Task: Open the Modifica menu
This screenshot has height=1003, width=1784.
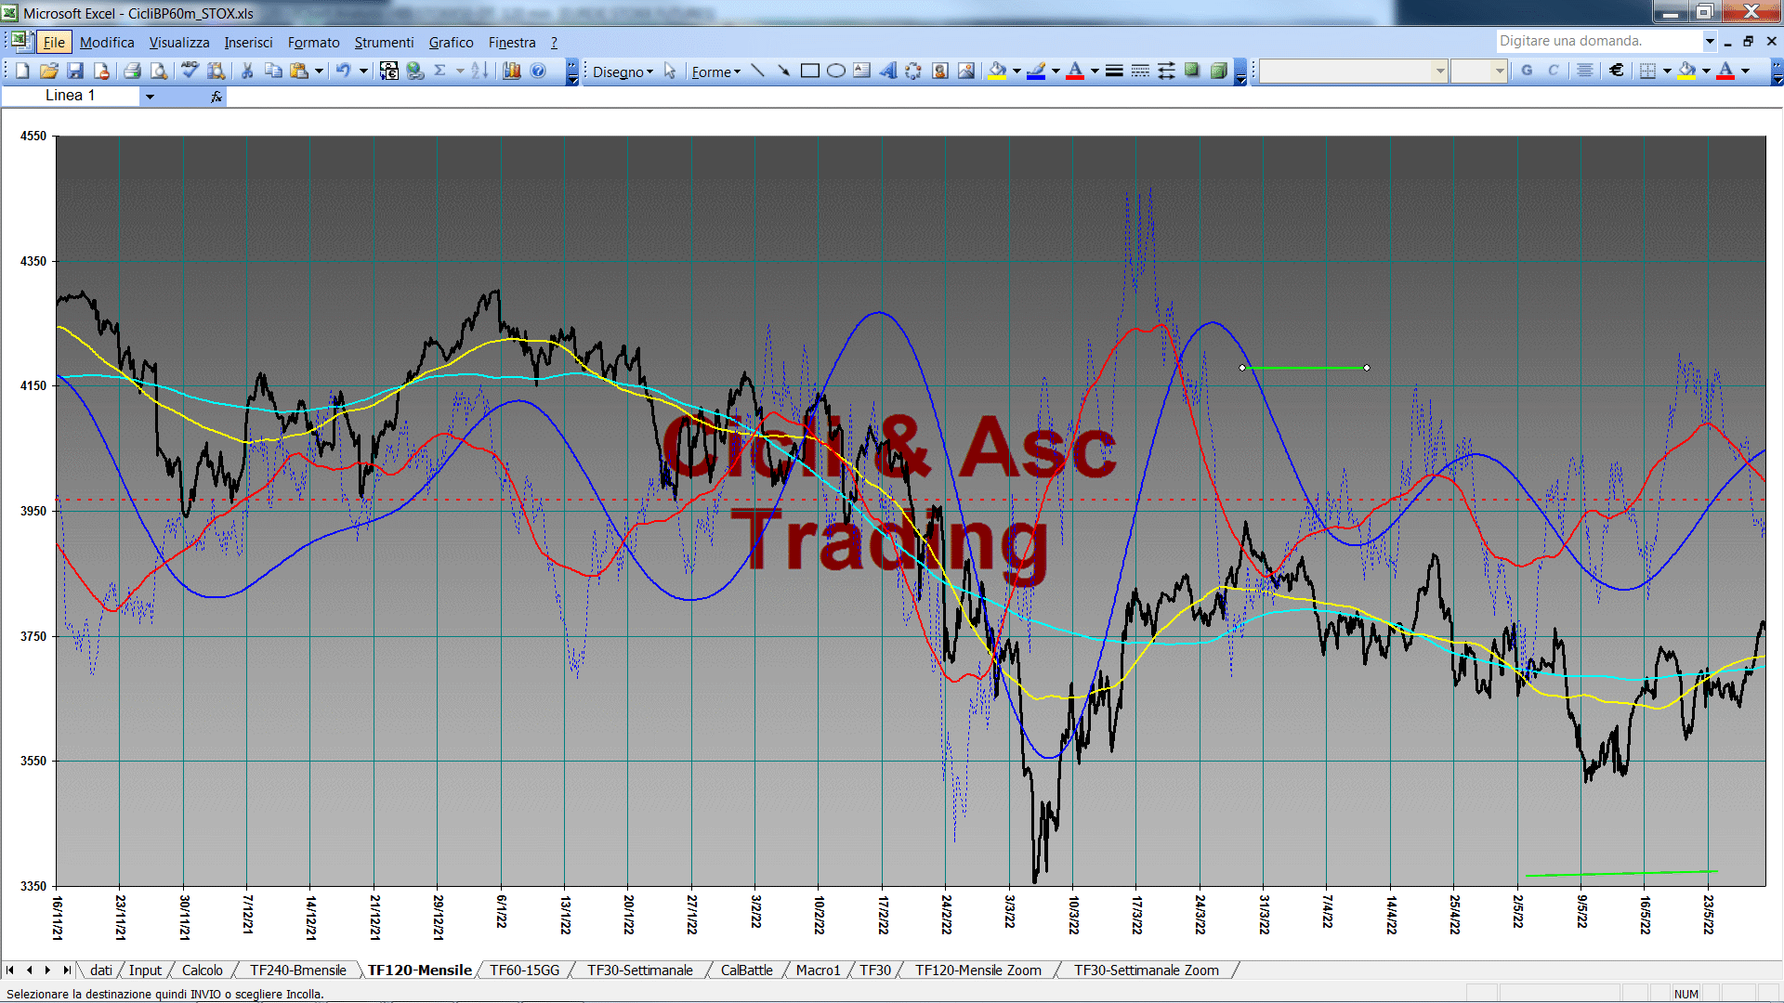Action: tap(107, 43)
